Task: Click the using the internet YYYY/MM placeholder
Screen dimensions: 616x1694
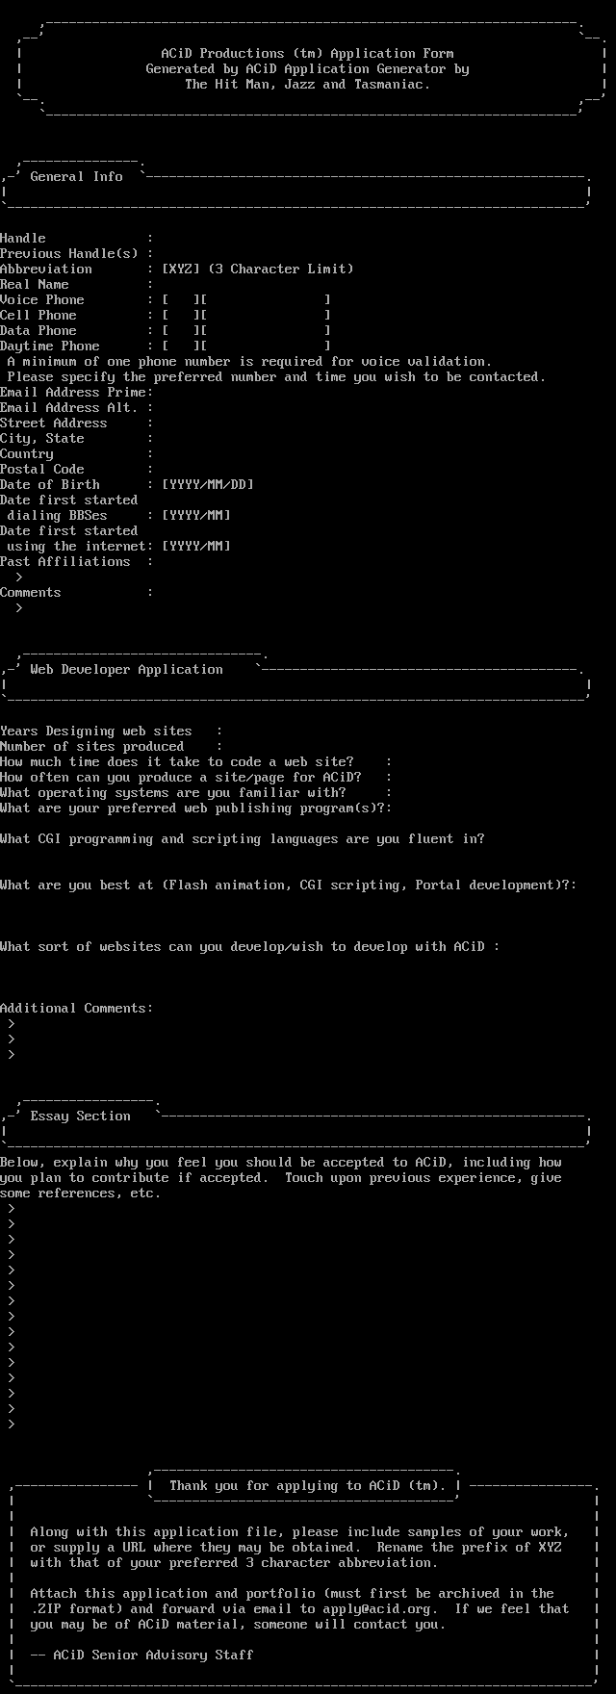Action: click(x=196, y=547)
